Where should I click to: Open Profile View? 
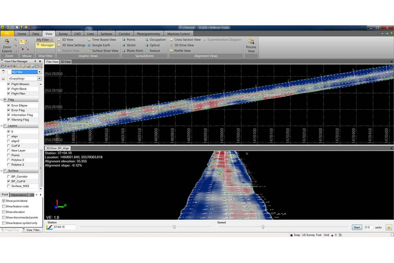click(180, 51)
